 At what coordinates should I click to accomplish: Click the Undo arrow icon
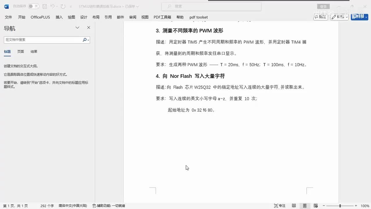52,6
